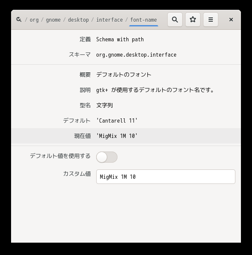Focus the カスタム値 text field
The width and height of the screenshot is (252, 255).
[166, 177]
